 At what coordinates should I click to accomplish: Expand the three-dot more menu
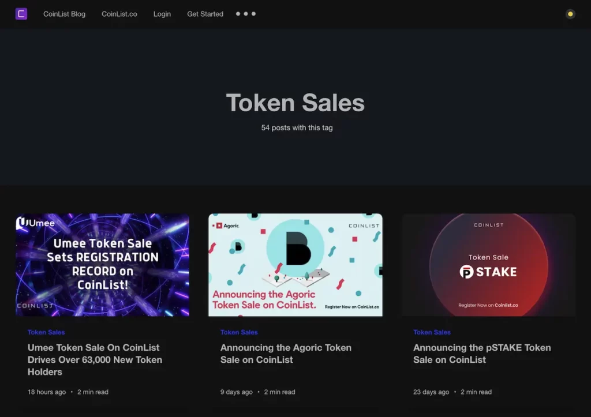[246, 14]
